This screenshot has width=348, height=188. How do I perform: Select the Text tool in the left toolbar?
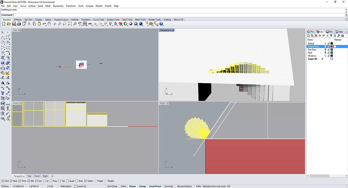pos(3,93)
